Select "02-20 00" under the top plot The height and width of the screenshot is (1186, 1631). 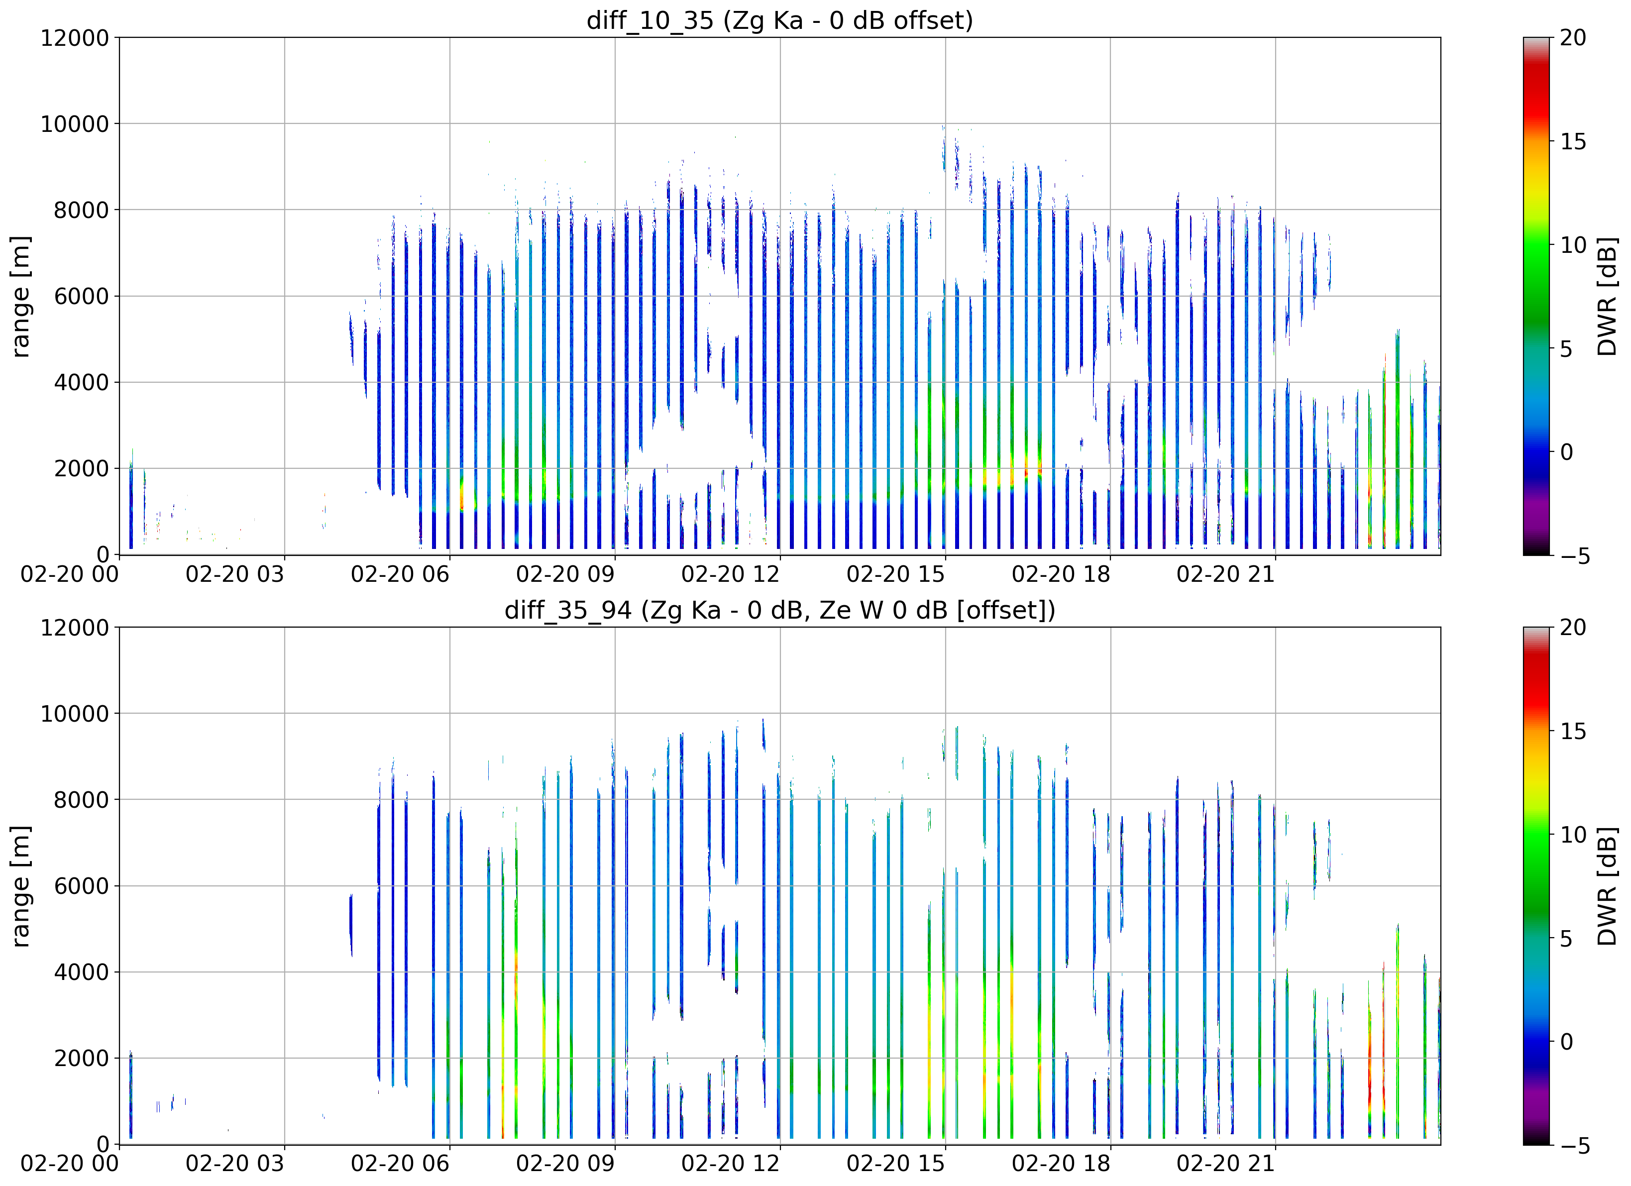tap(70, 574)
